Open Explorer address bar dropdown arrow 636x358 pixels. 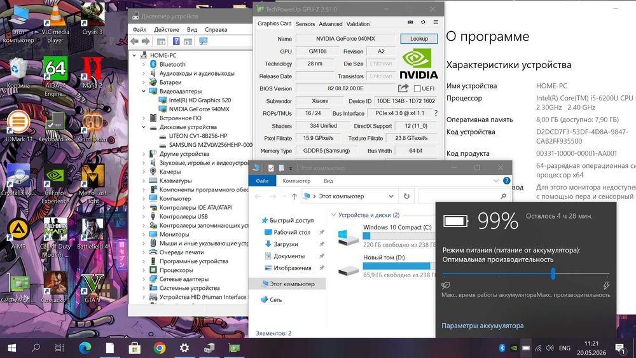click(x=391, y=196)
